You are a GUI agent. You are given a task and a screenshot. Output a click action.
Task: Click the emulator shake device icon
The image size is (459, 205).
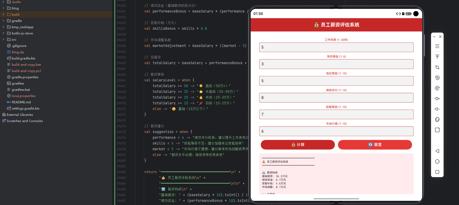click(437, 119)
